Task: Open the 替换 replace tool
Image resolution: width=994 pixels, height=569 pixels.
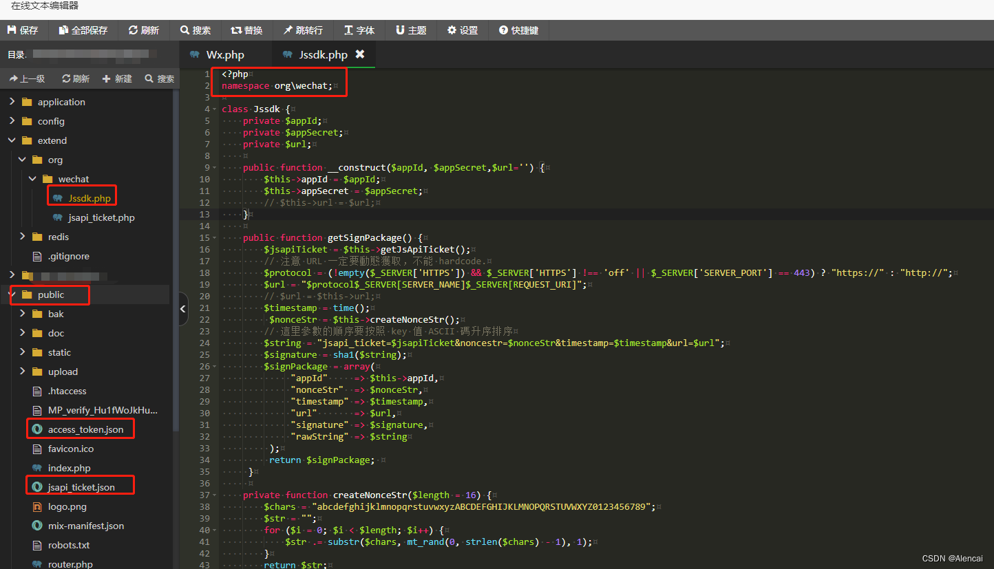Action: pyautogui.click(x=246, y=30)
